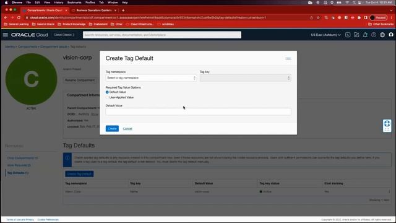This screenshot has height=223, width=396.
Task: Open the Compartments breadcrumb link
Action: (27, 47)
